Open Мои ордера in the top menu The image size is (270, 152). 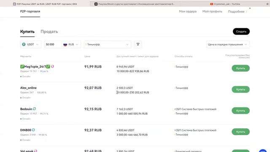pyautogui.click(x=188, y=11)
